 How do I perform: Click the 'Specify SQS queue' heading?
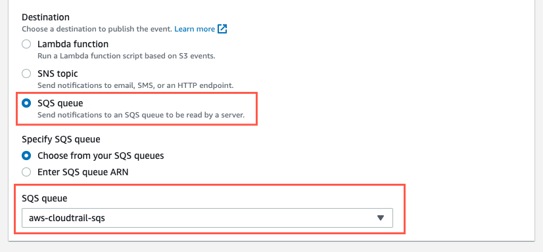pos(61,140)
